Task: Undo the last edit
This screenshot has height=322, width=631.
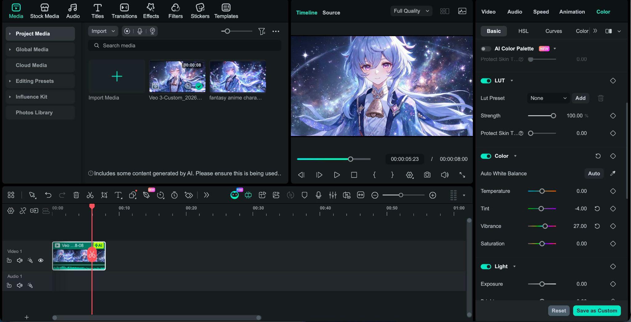Action: click(48, 195)
